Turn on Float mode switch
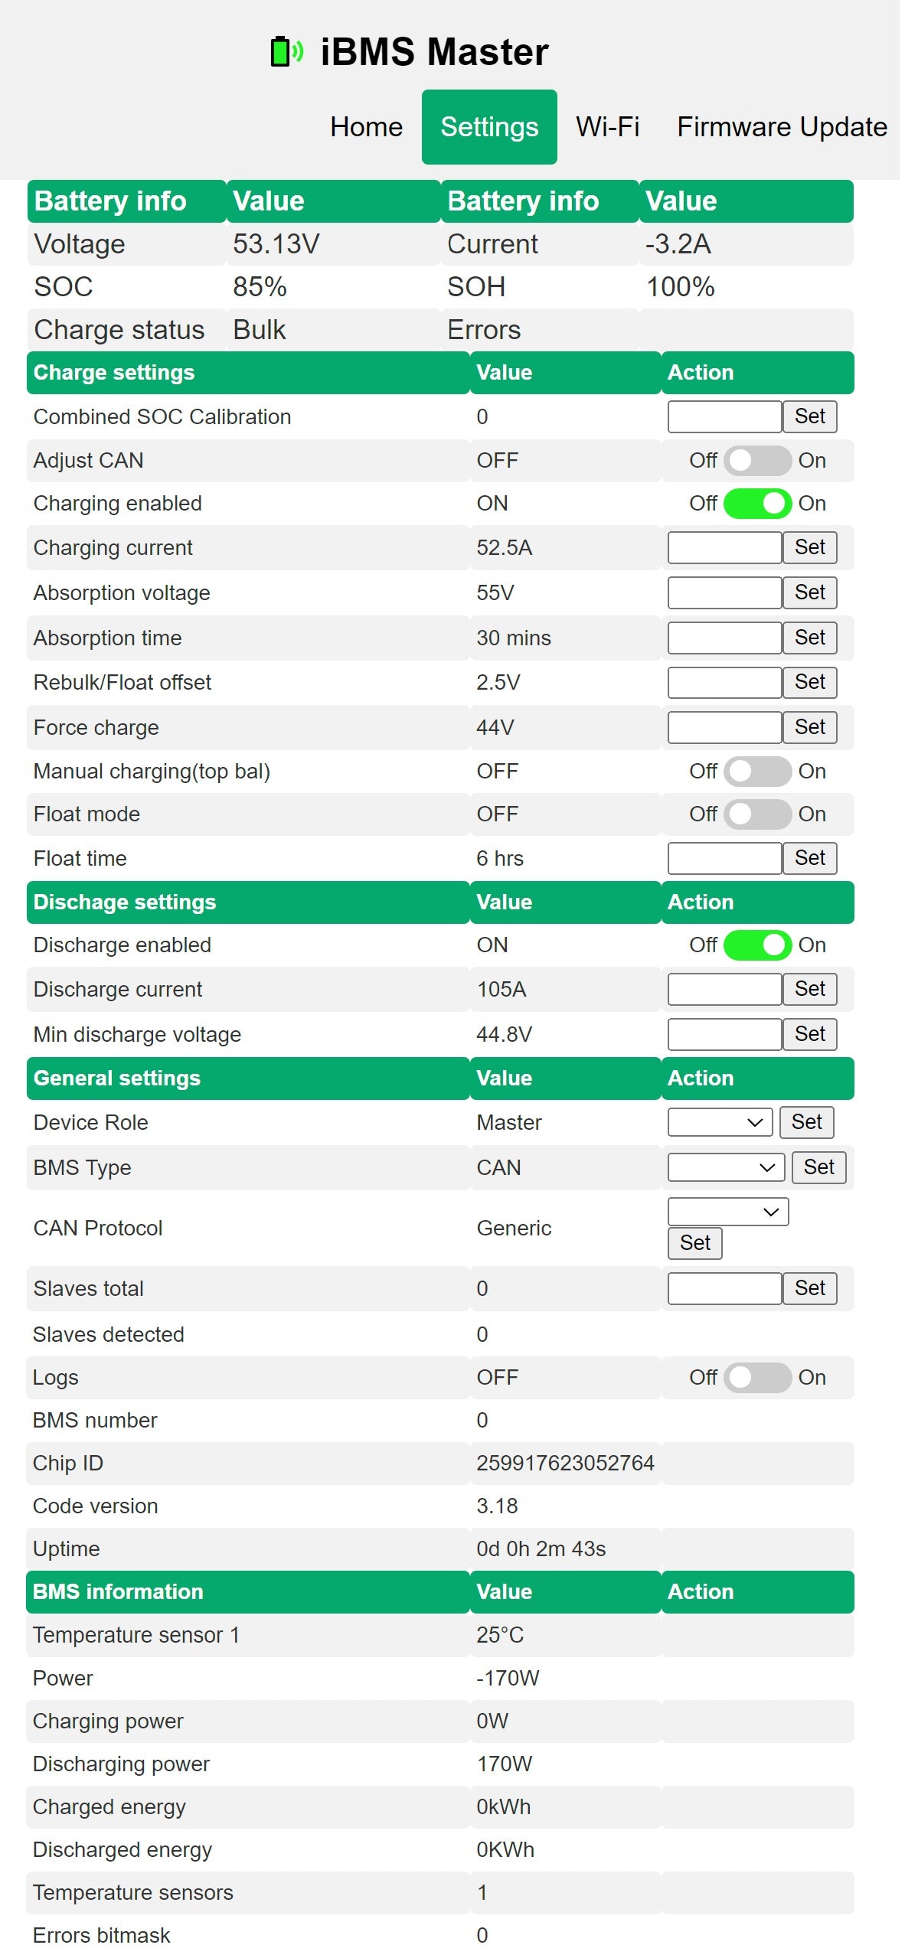The width and height of the screenshot is (905, 1958). pyautogui.click(x=756, y=814)
